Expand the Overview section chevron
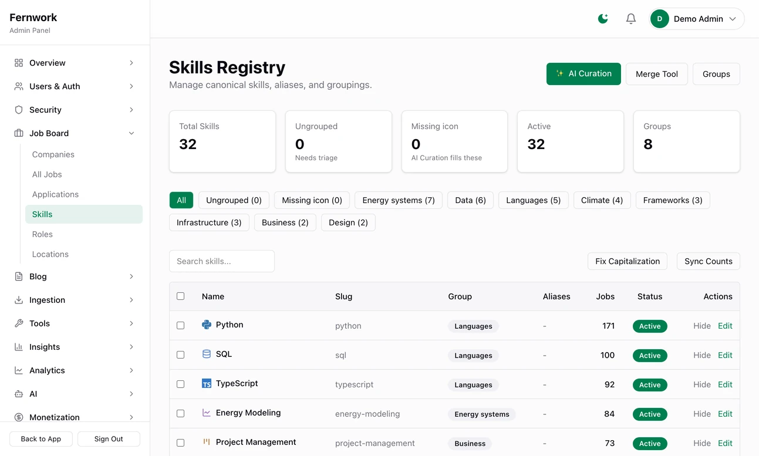This screenshot has height=456, width=759. (x=131, y=63)
